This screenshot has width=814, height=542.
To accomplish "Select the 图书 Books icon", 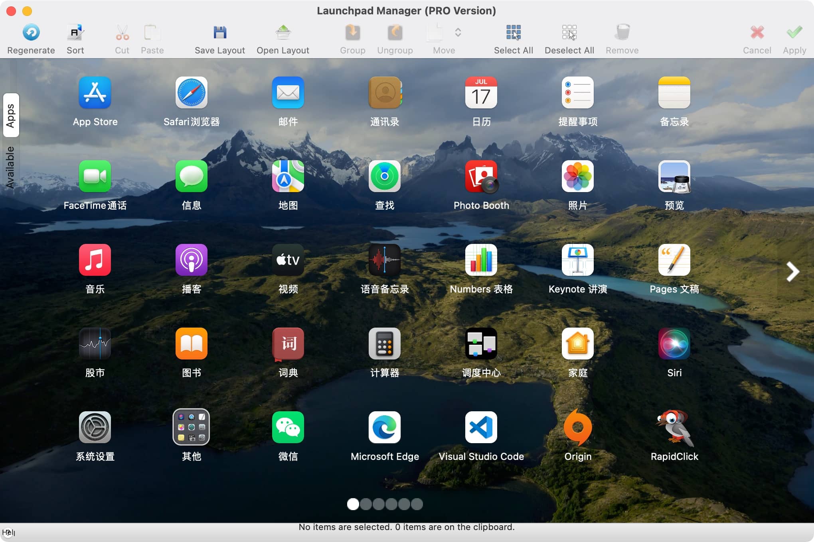I will (x=192, y=344).
